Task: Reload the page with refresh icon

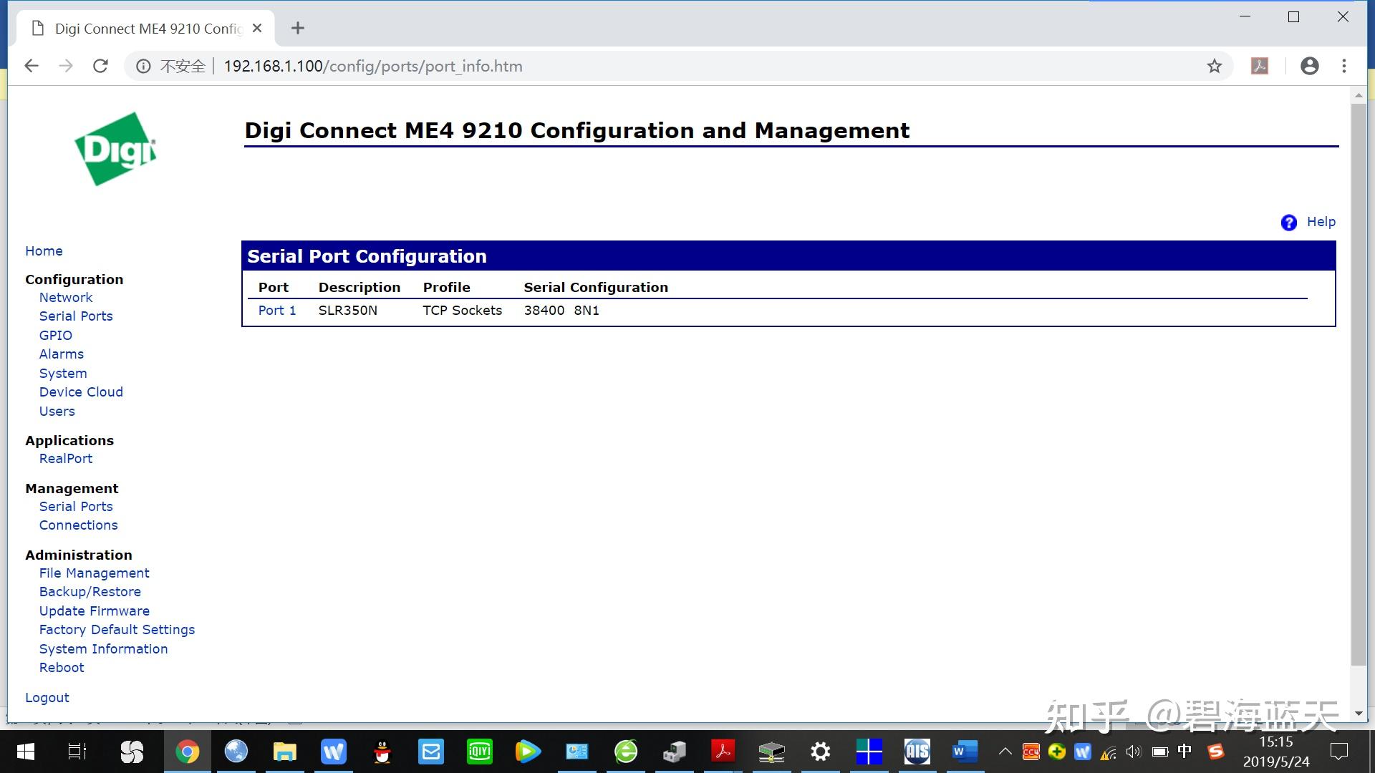Action: point(100,67)
